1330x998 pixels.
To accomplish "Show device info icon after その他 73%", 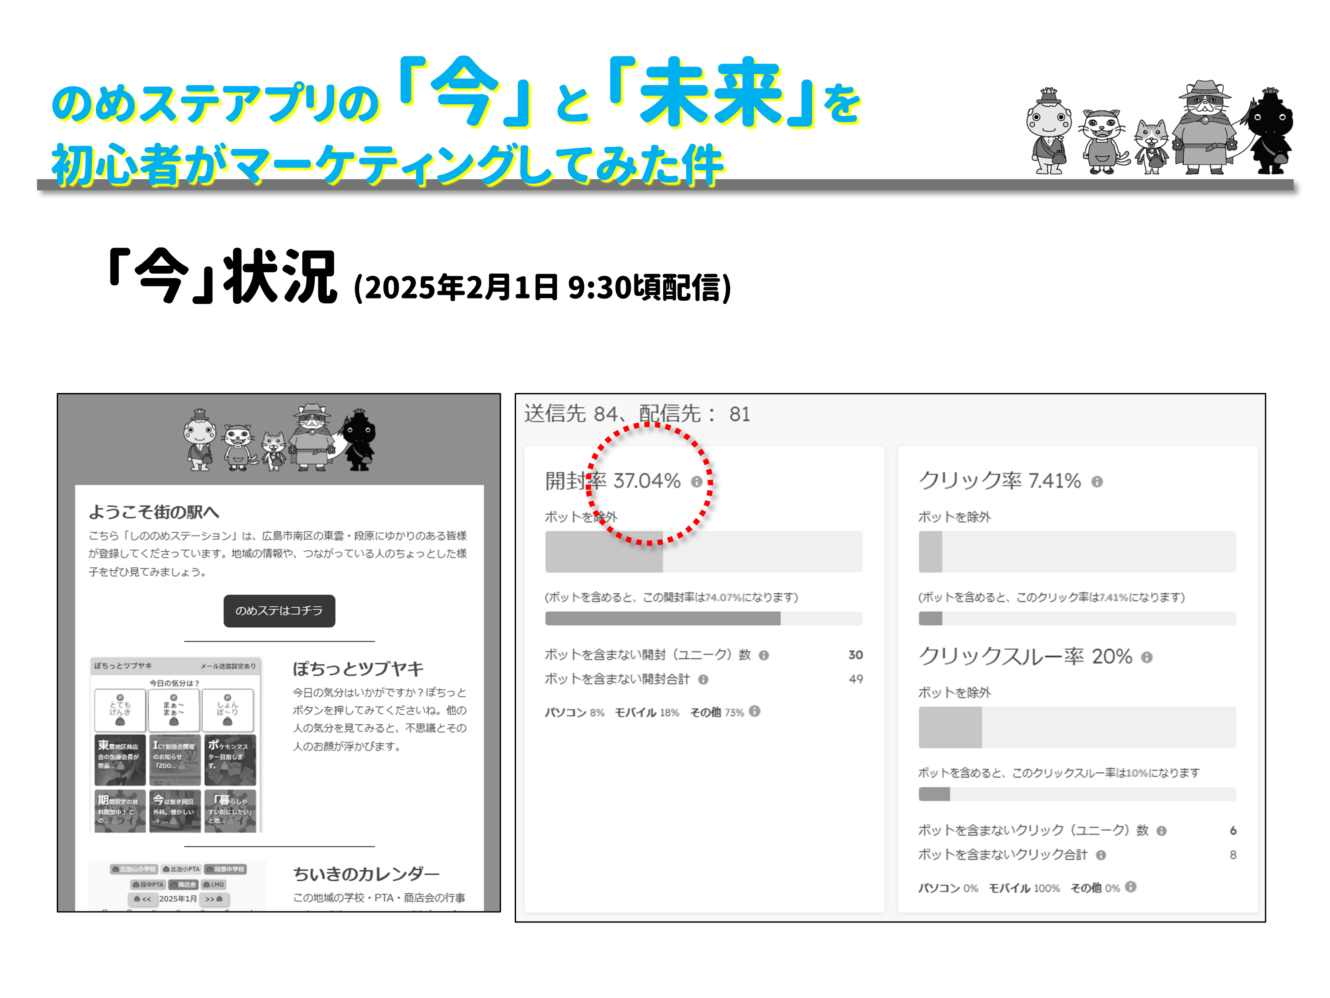I will 755,711.
